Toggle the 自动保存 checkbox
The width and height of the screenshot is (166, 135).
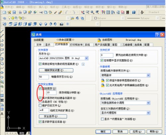coord(40,88)
